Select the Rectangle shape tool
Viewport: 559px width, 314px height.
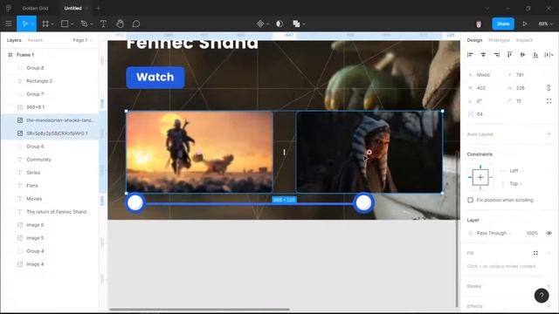click(65, 24)
